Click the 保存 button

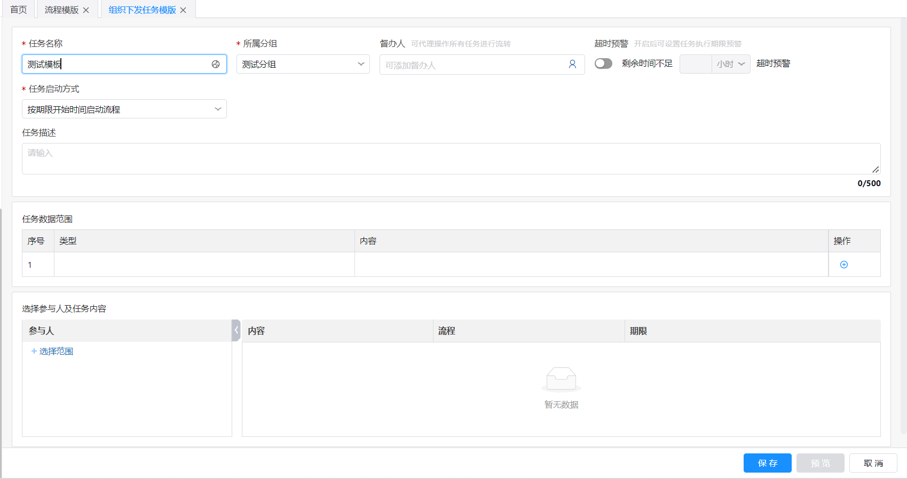[768, 463]
